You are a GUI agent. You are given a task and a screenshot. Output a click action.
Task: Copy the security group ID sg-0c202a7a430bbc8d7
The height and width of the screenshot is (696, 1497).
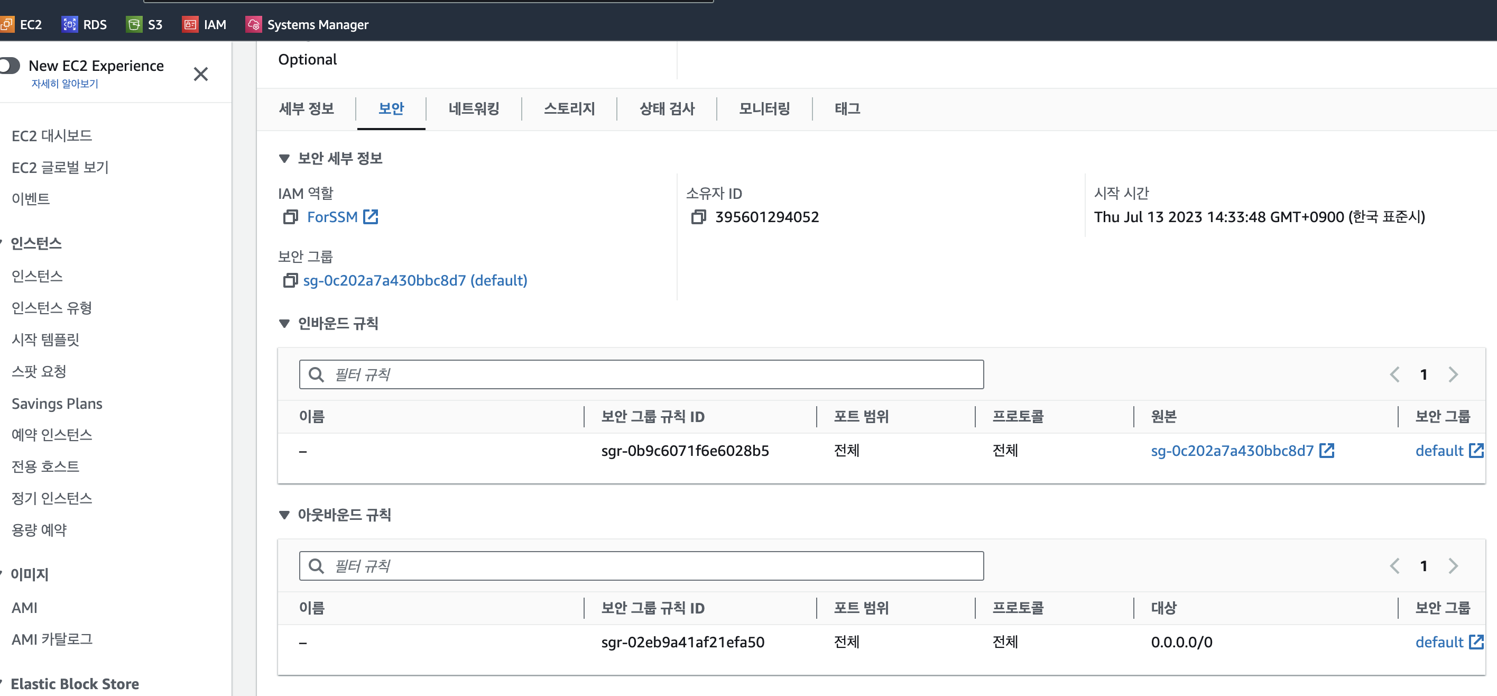coord(290,280)
